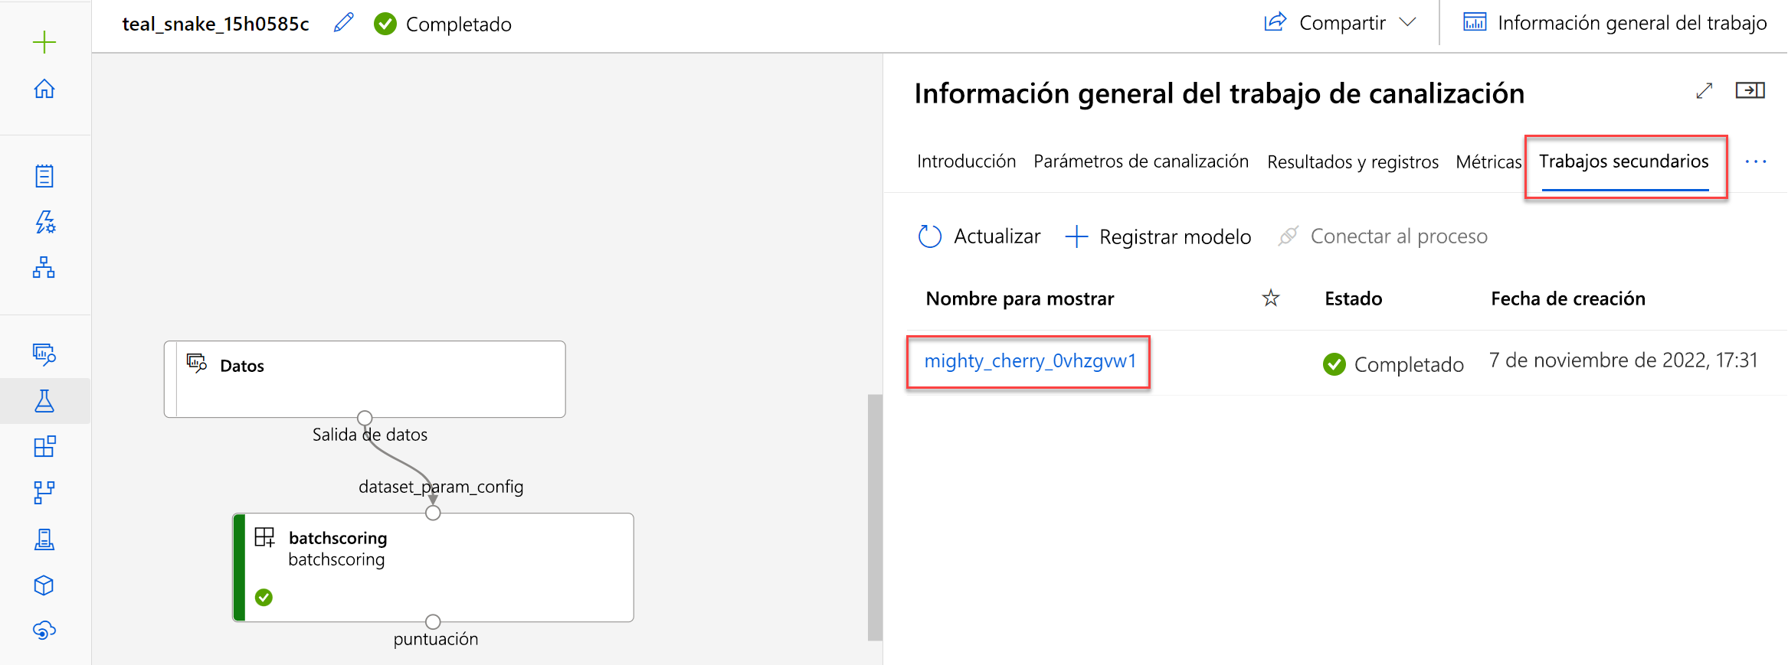Open Environments icon in sidebar
The image size is (1788, 665).
44,539
